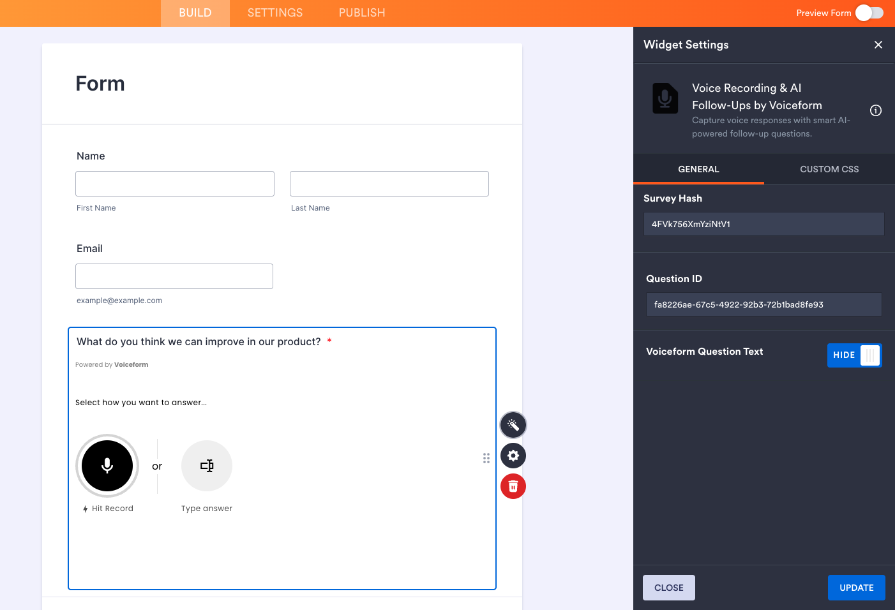
Task: Click the UPDATE button
Action: 856,588
